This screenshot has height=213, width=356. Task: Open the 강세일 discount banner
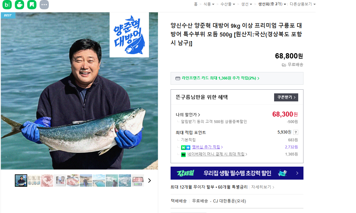[x=237, y=173]
